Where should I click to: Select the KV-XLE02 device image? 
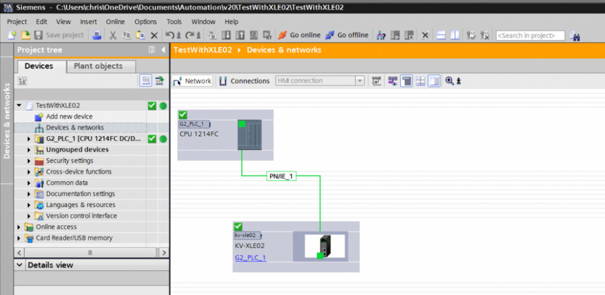coord(324,247)
